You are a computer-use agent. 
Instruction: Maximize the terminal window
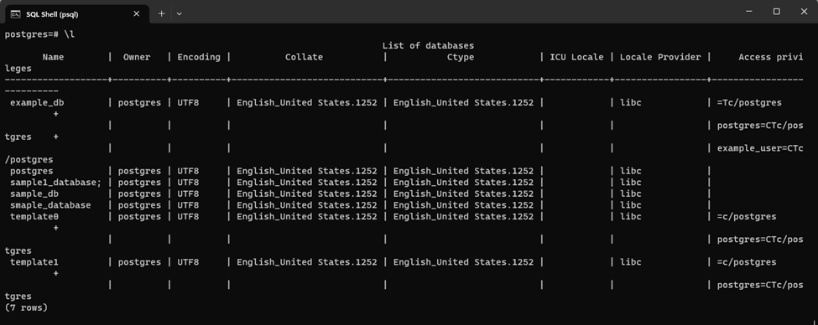point(776,12)
